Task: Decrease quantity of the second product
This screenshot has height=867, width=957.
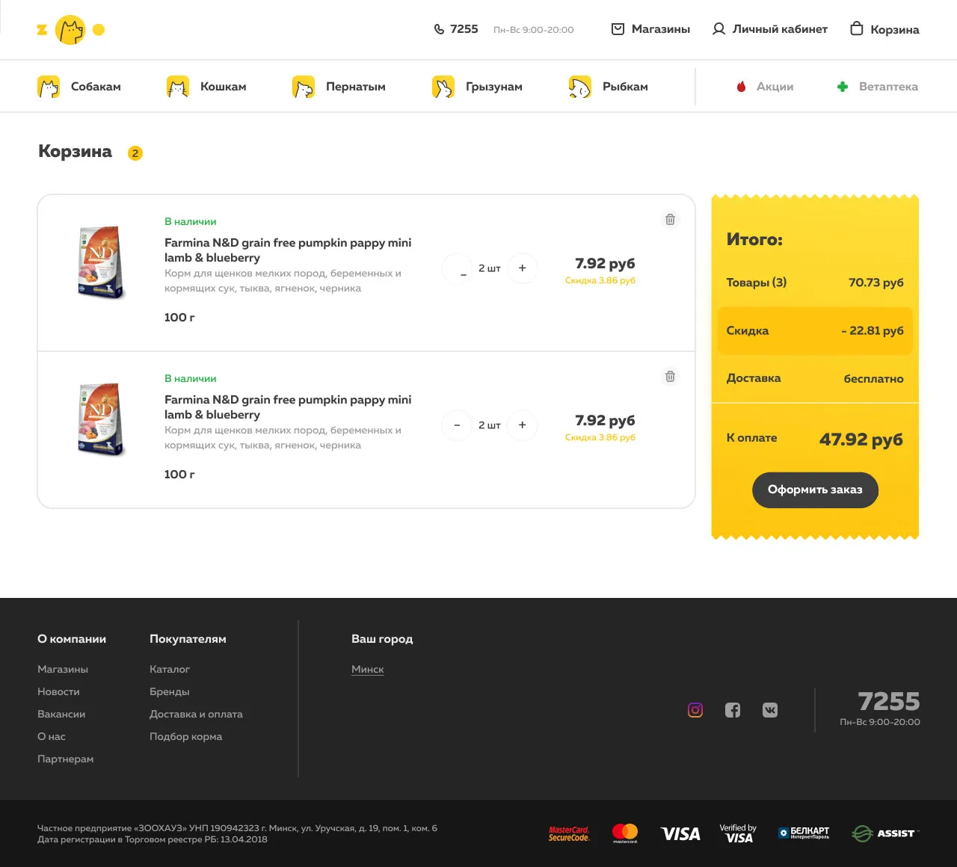Action: 457,425
